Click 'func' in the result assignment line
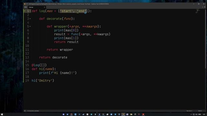The image size is (207, 116). coord(75,34)
